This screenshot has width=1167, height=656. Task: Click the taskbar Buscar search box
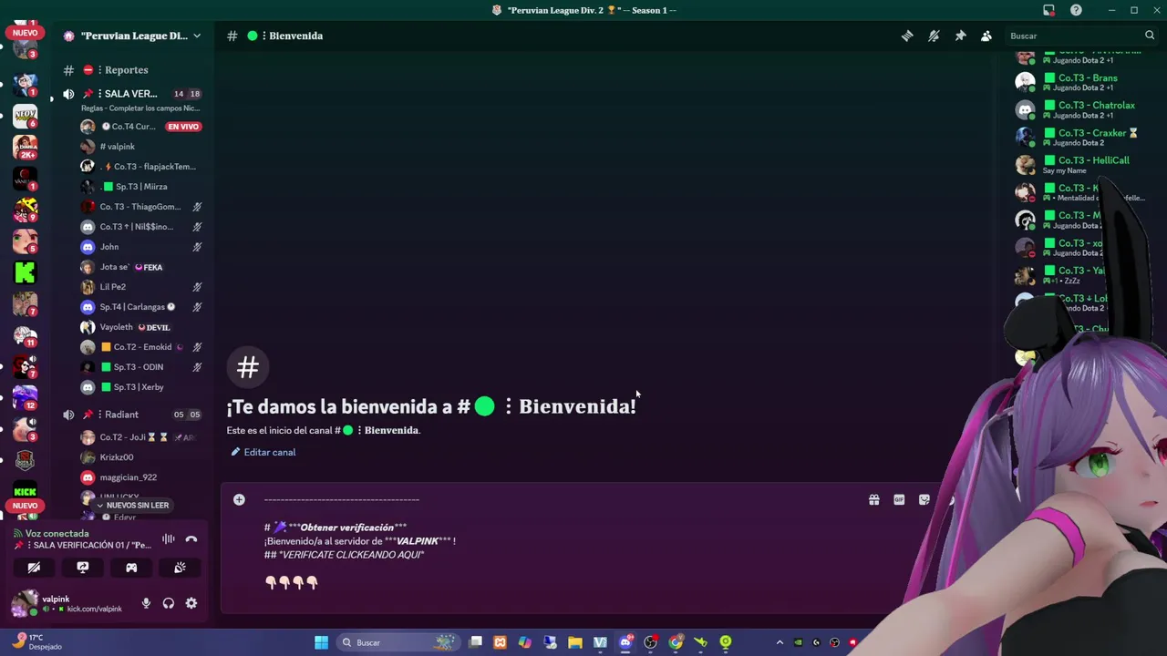point(398,642)
